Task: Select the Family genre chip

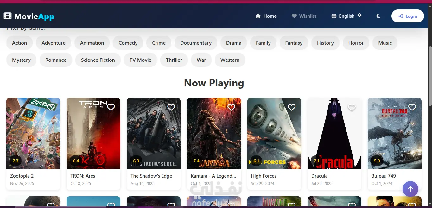Action: click(x=263, y=43)
